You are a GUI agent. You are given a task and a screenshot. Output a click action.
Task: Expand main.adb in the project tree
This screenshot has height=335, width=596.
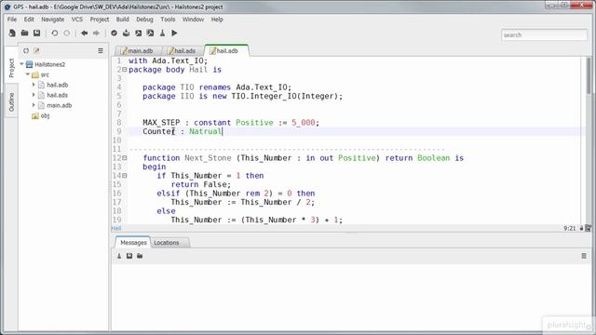(34, 105)
